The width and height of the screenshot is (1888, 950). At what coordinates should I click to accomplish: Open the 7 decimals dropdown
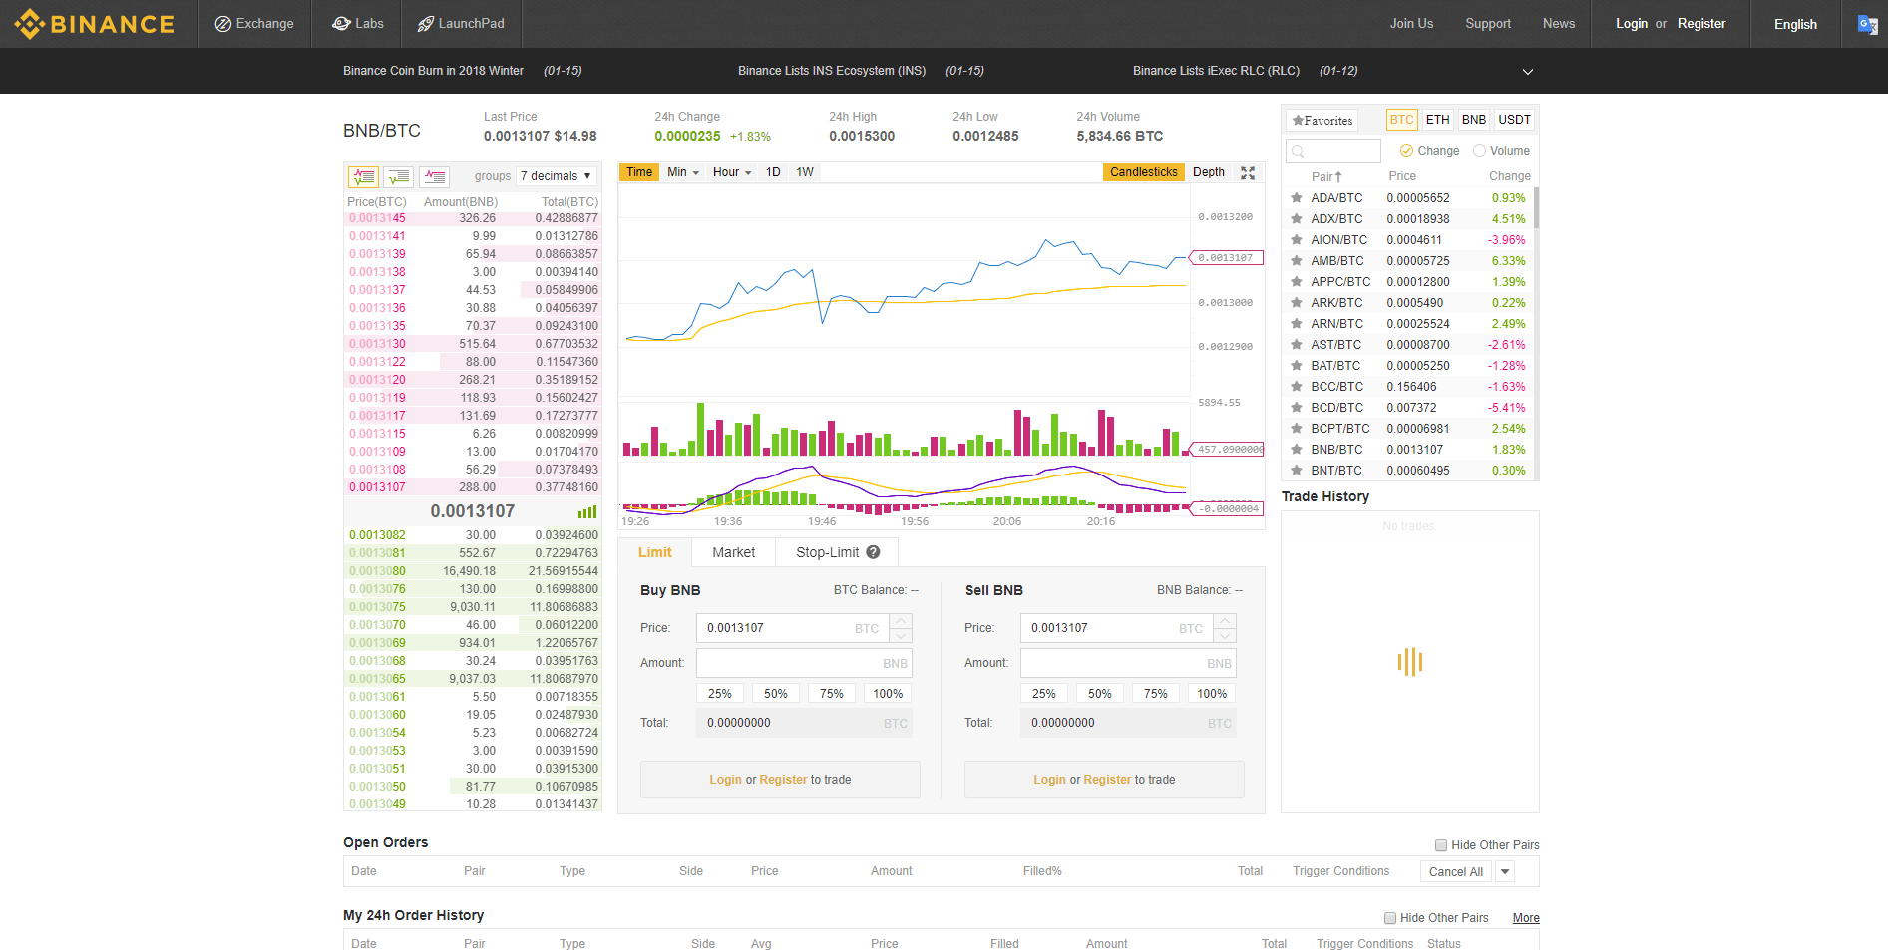(x=556, y=175)
